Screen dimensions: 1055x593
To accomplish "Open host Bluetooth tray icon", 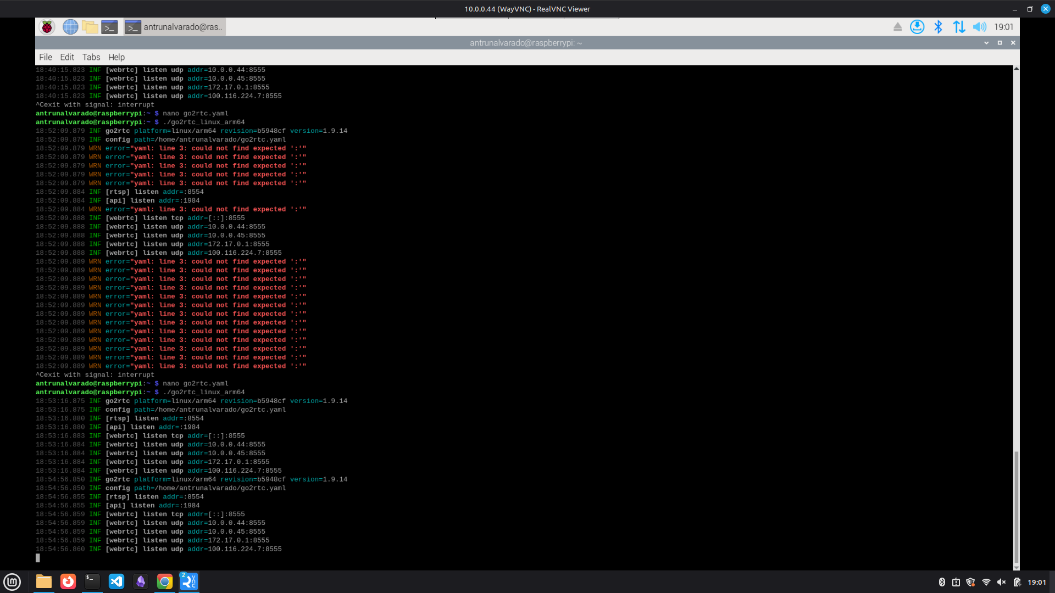I will pos(942,582).
